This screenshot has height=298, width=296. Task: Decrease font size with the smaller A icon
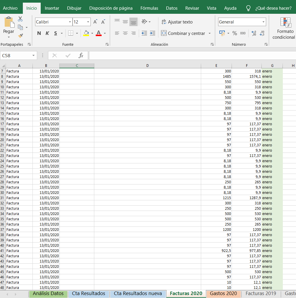point(103,22)
